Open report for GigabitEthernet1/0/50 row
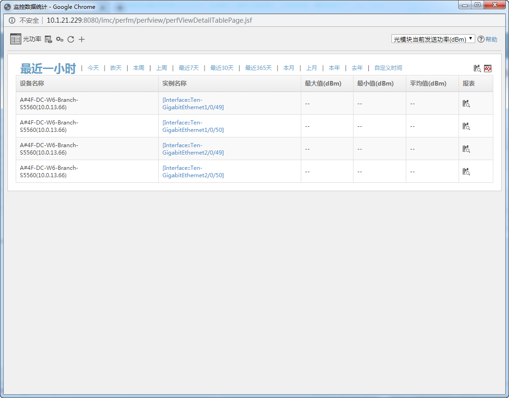This screenshot has height=398, width=509. [466, 126]
